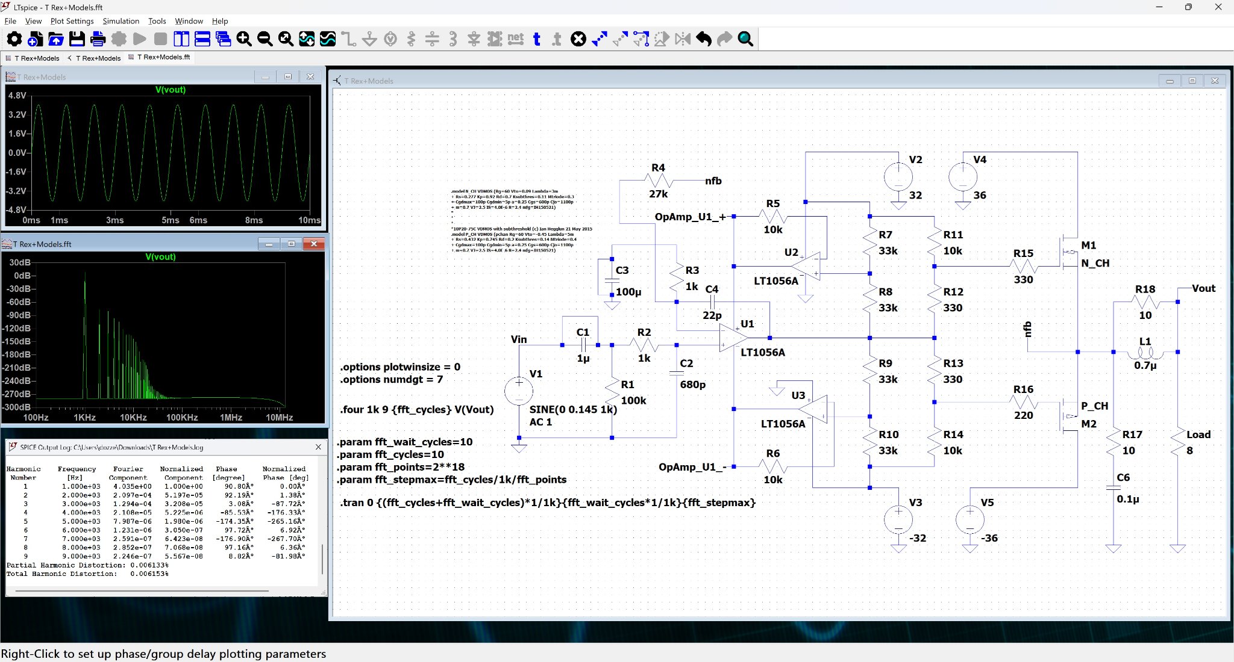Open the File menu
The width and height of the screenshot is (1234, 662).
click(x=10, y=21)
